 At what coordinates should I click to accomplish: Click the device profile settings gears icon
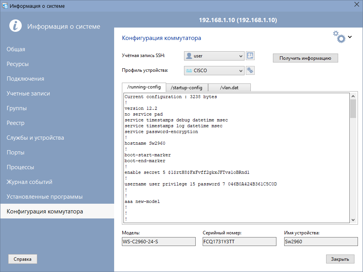(x=250, y=71)
